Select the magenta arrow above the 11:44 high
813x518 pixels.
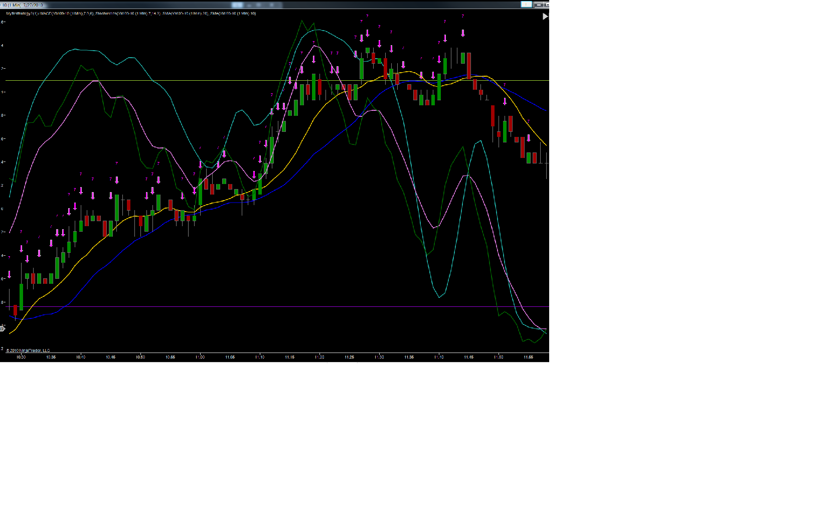[x=463, y=33]
